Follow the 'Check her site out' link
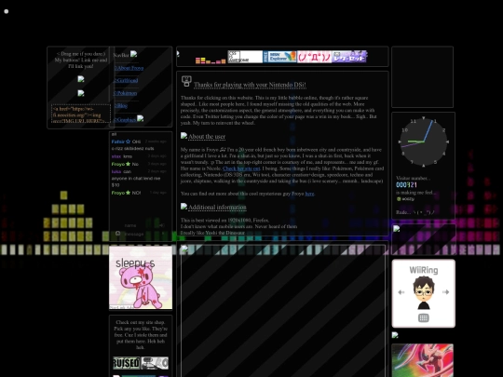Viewport: 503px width, 377px height. pyautogui.click(x=241, y=168)
